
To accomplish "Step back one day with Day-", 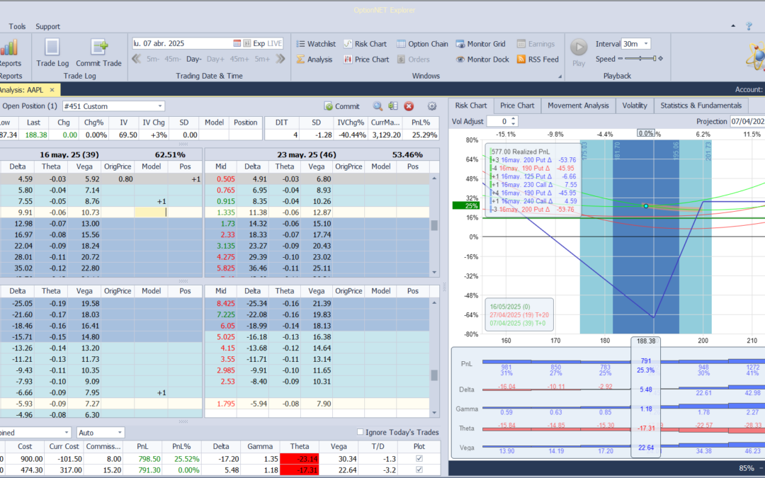I will coord(193,59).
